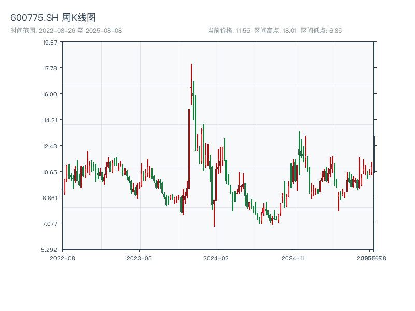This screenshot has width=415, height=311.
Task: Select the x-axis label 2024-02
Action: tap(216, 258)
